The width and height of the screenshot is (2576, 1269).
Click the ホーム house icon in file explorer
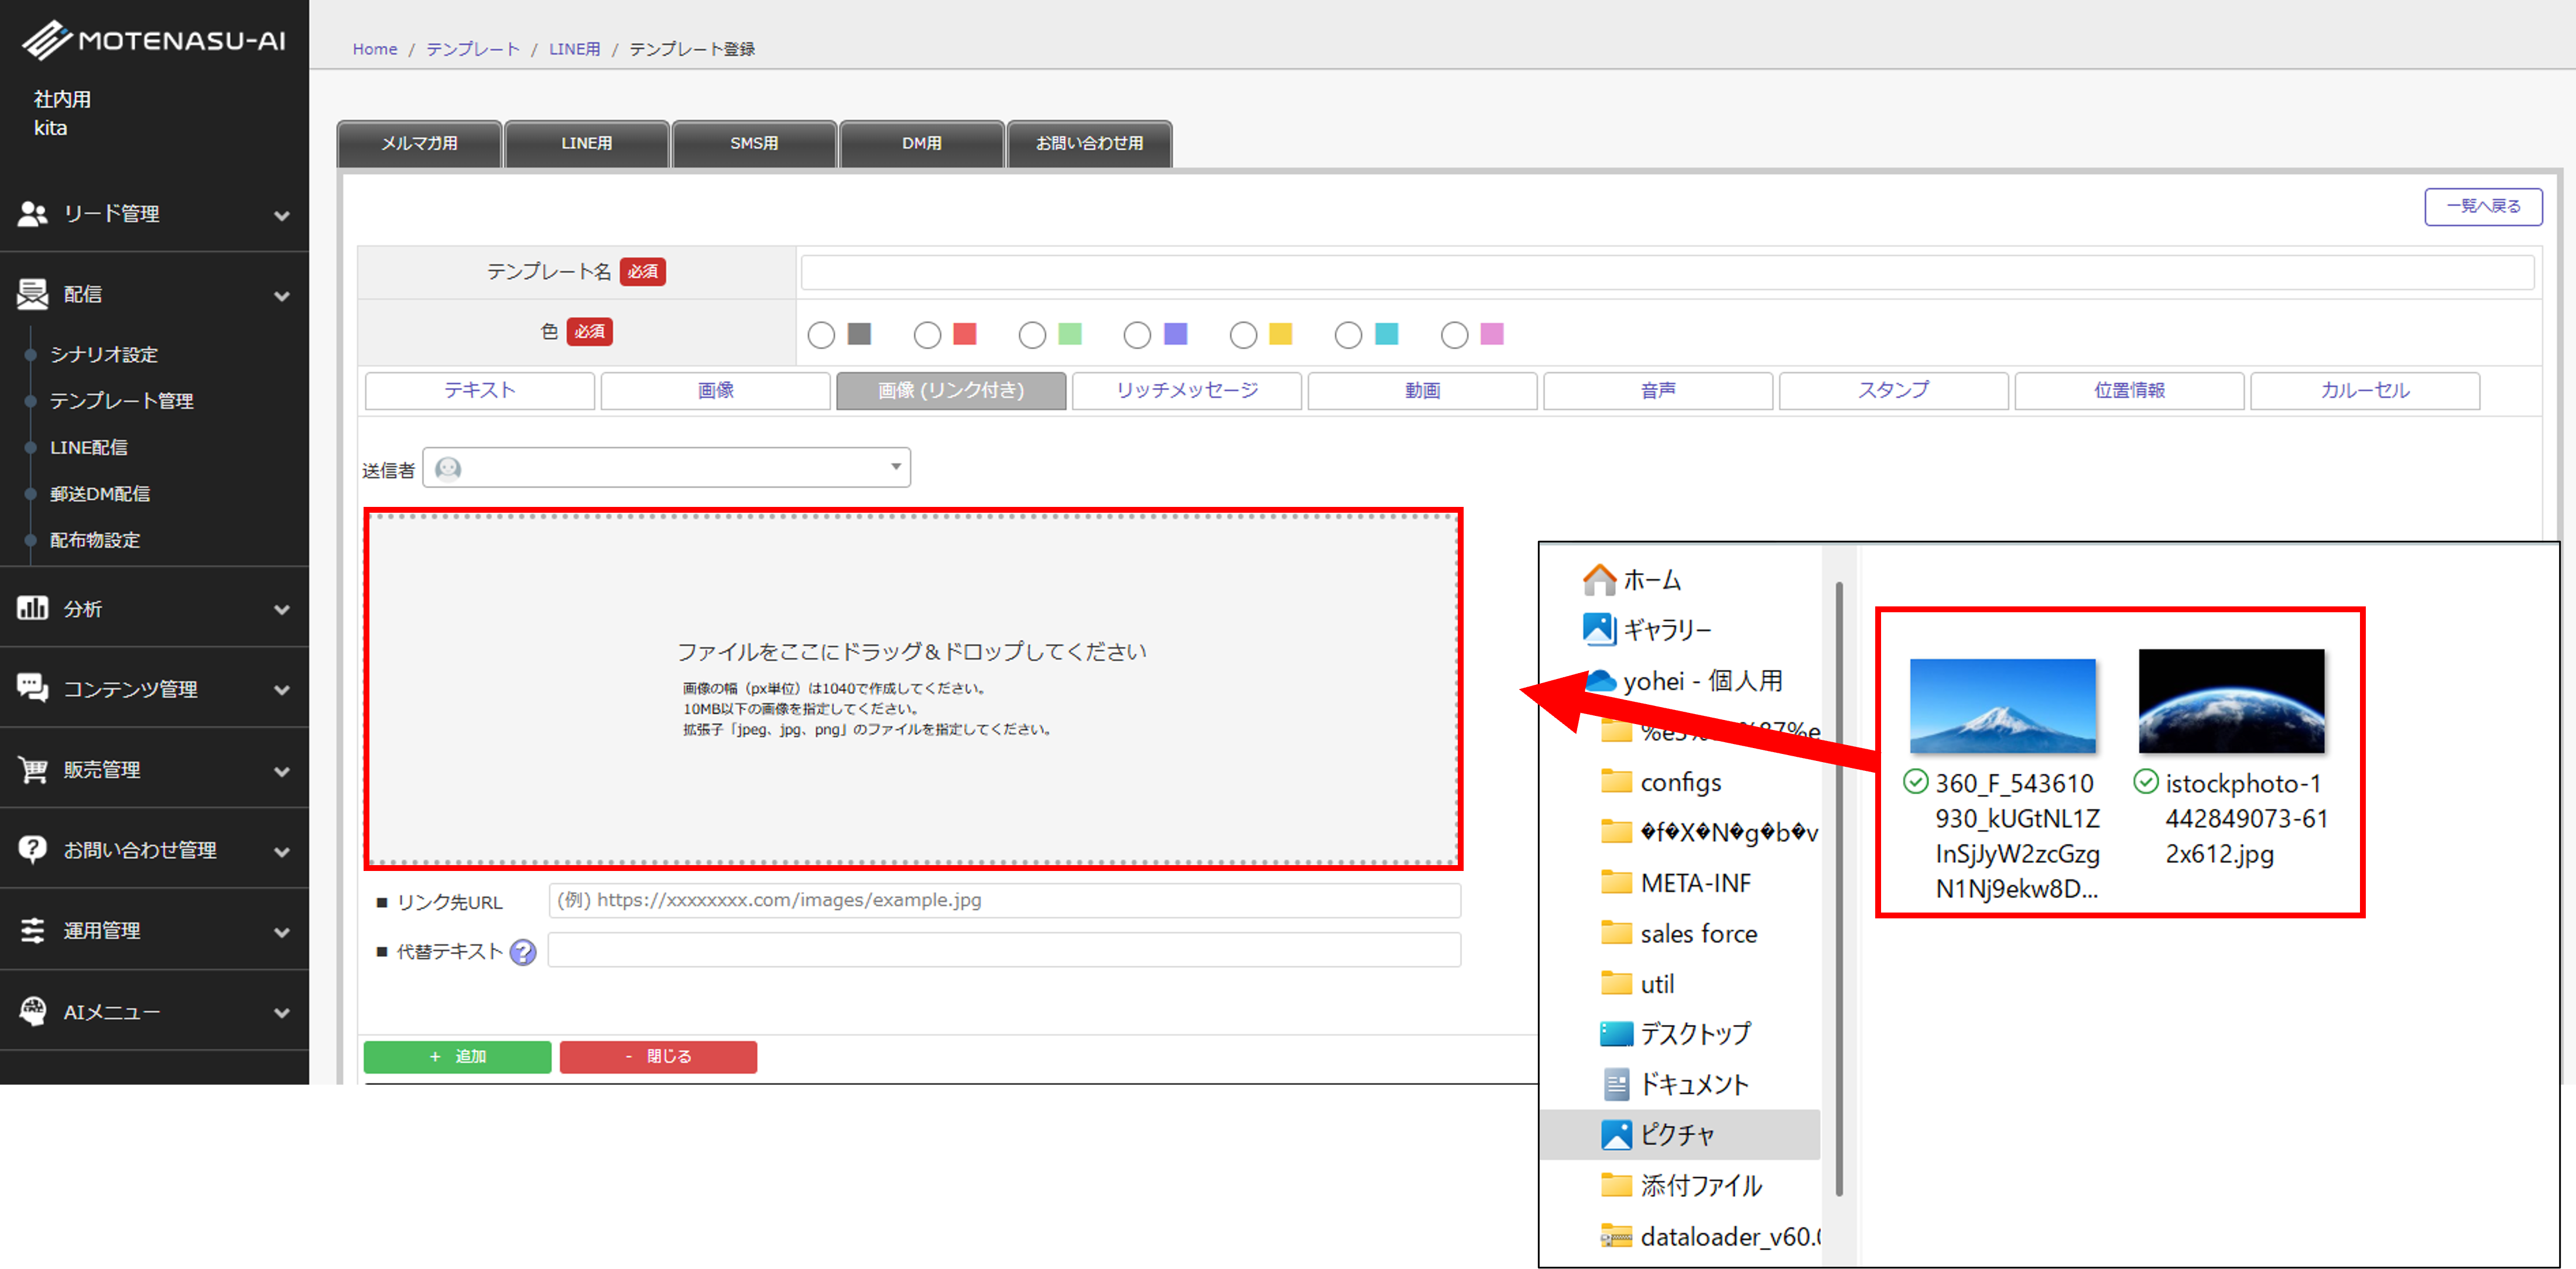(1599, 579)
